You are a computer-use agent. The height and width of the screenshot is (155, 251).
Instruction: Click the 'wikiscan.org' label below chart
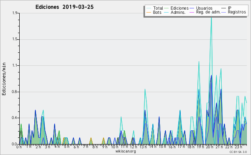[x=125, y=151]
